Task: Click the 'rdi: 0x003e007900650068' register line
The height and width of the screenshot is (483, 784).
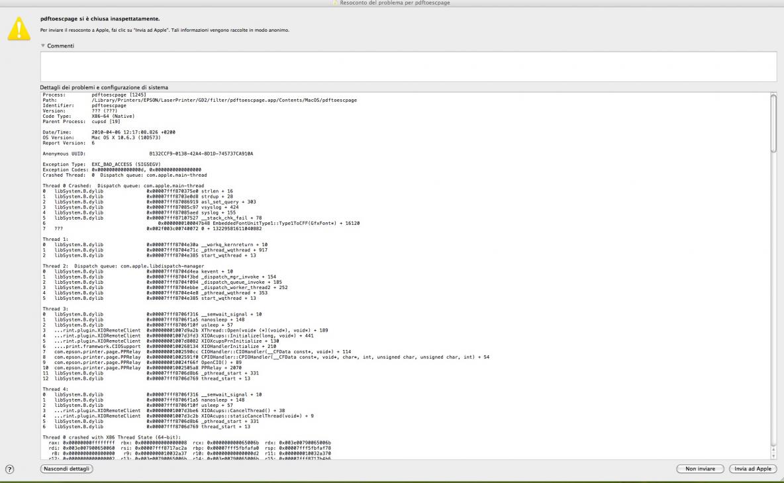Action: point(189,448)
